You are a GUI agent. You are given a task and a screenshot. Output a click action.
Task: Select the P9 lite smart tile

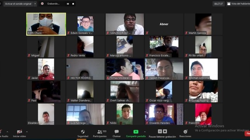203,47
